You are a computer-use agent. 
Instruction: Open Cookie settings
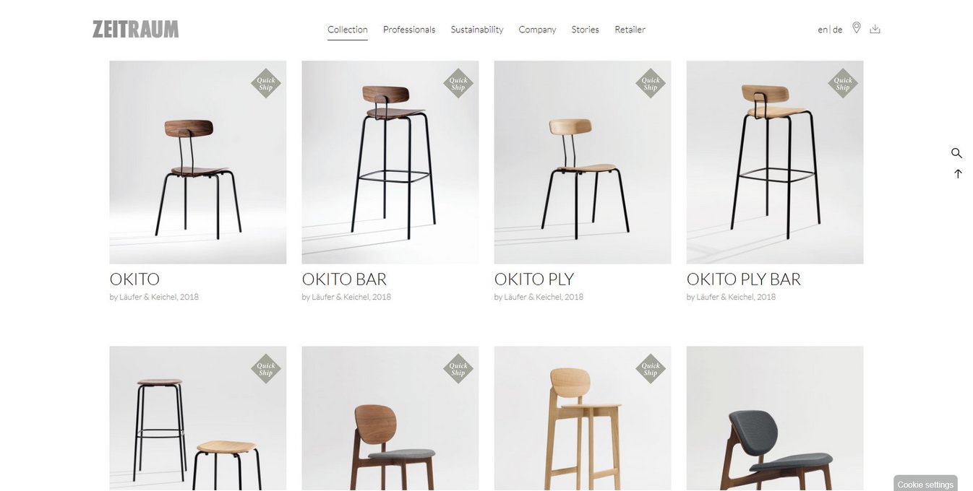925,484
